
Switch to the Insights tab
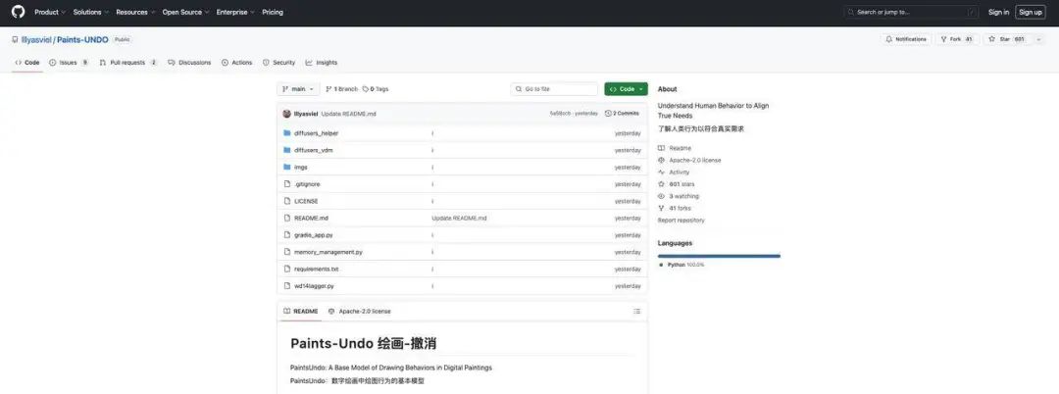[x=322, y=63]
